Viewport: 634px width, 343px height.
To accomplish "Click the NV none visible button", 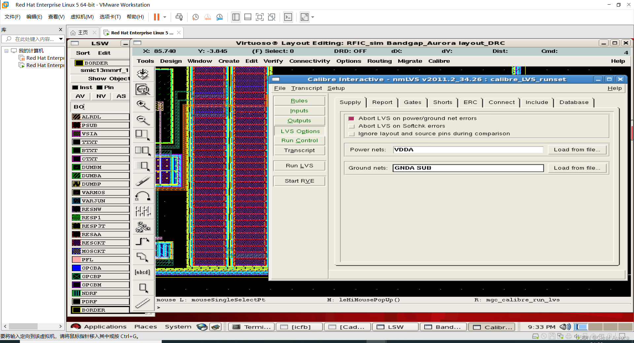I will point(101,96).
